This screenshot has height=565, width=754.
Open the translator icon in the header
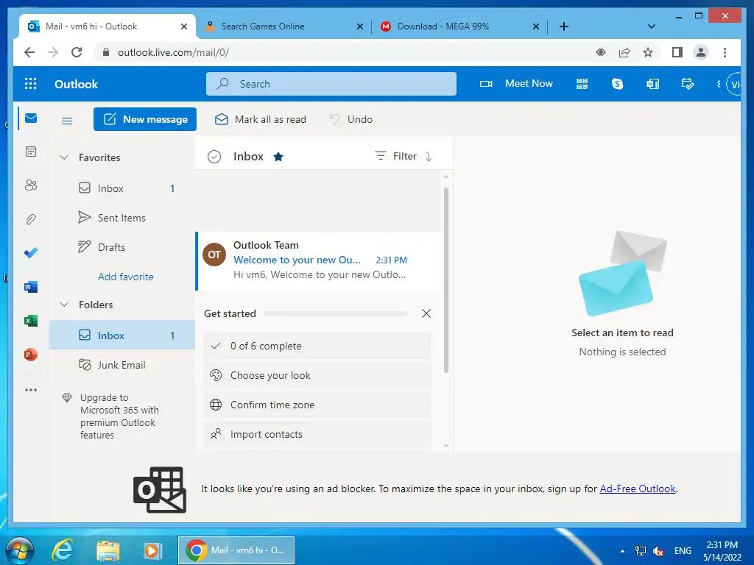tap(652, 84)
